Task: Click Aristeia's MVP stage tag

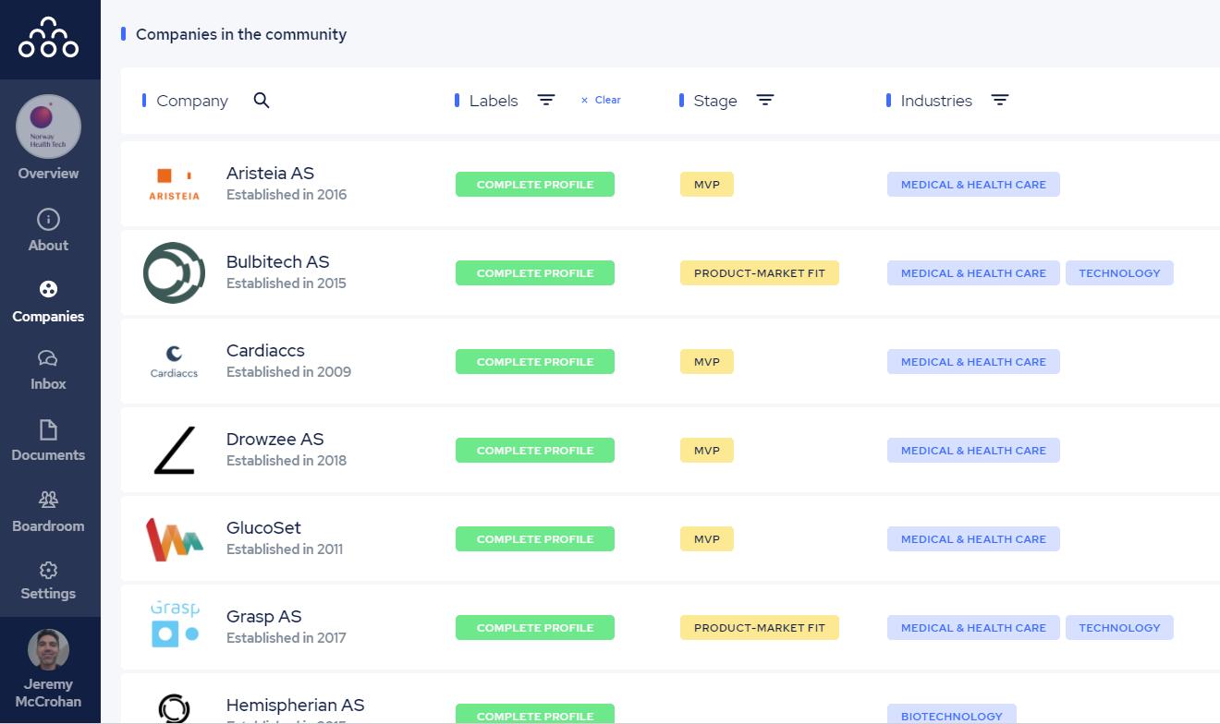Action: point(707,185)
